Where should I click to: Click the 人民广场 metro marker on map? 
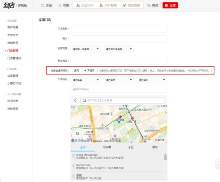tap(132, 118)
